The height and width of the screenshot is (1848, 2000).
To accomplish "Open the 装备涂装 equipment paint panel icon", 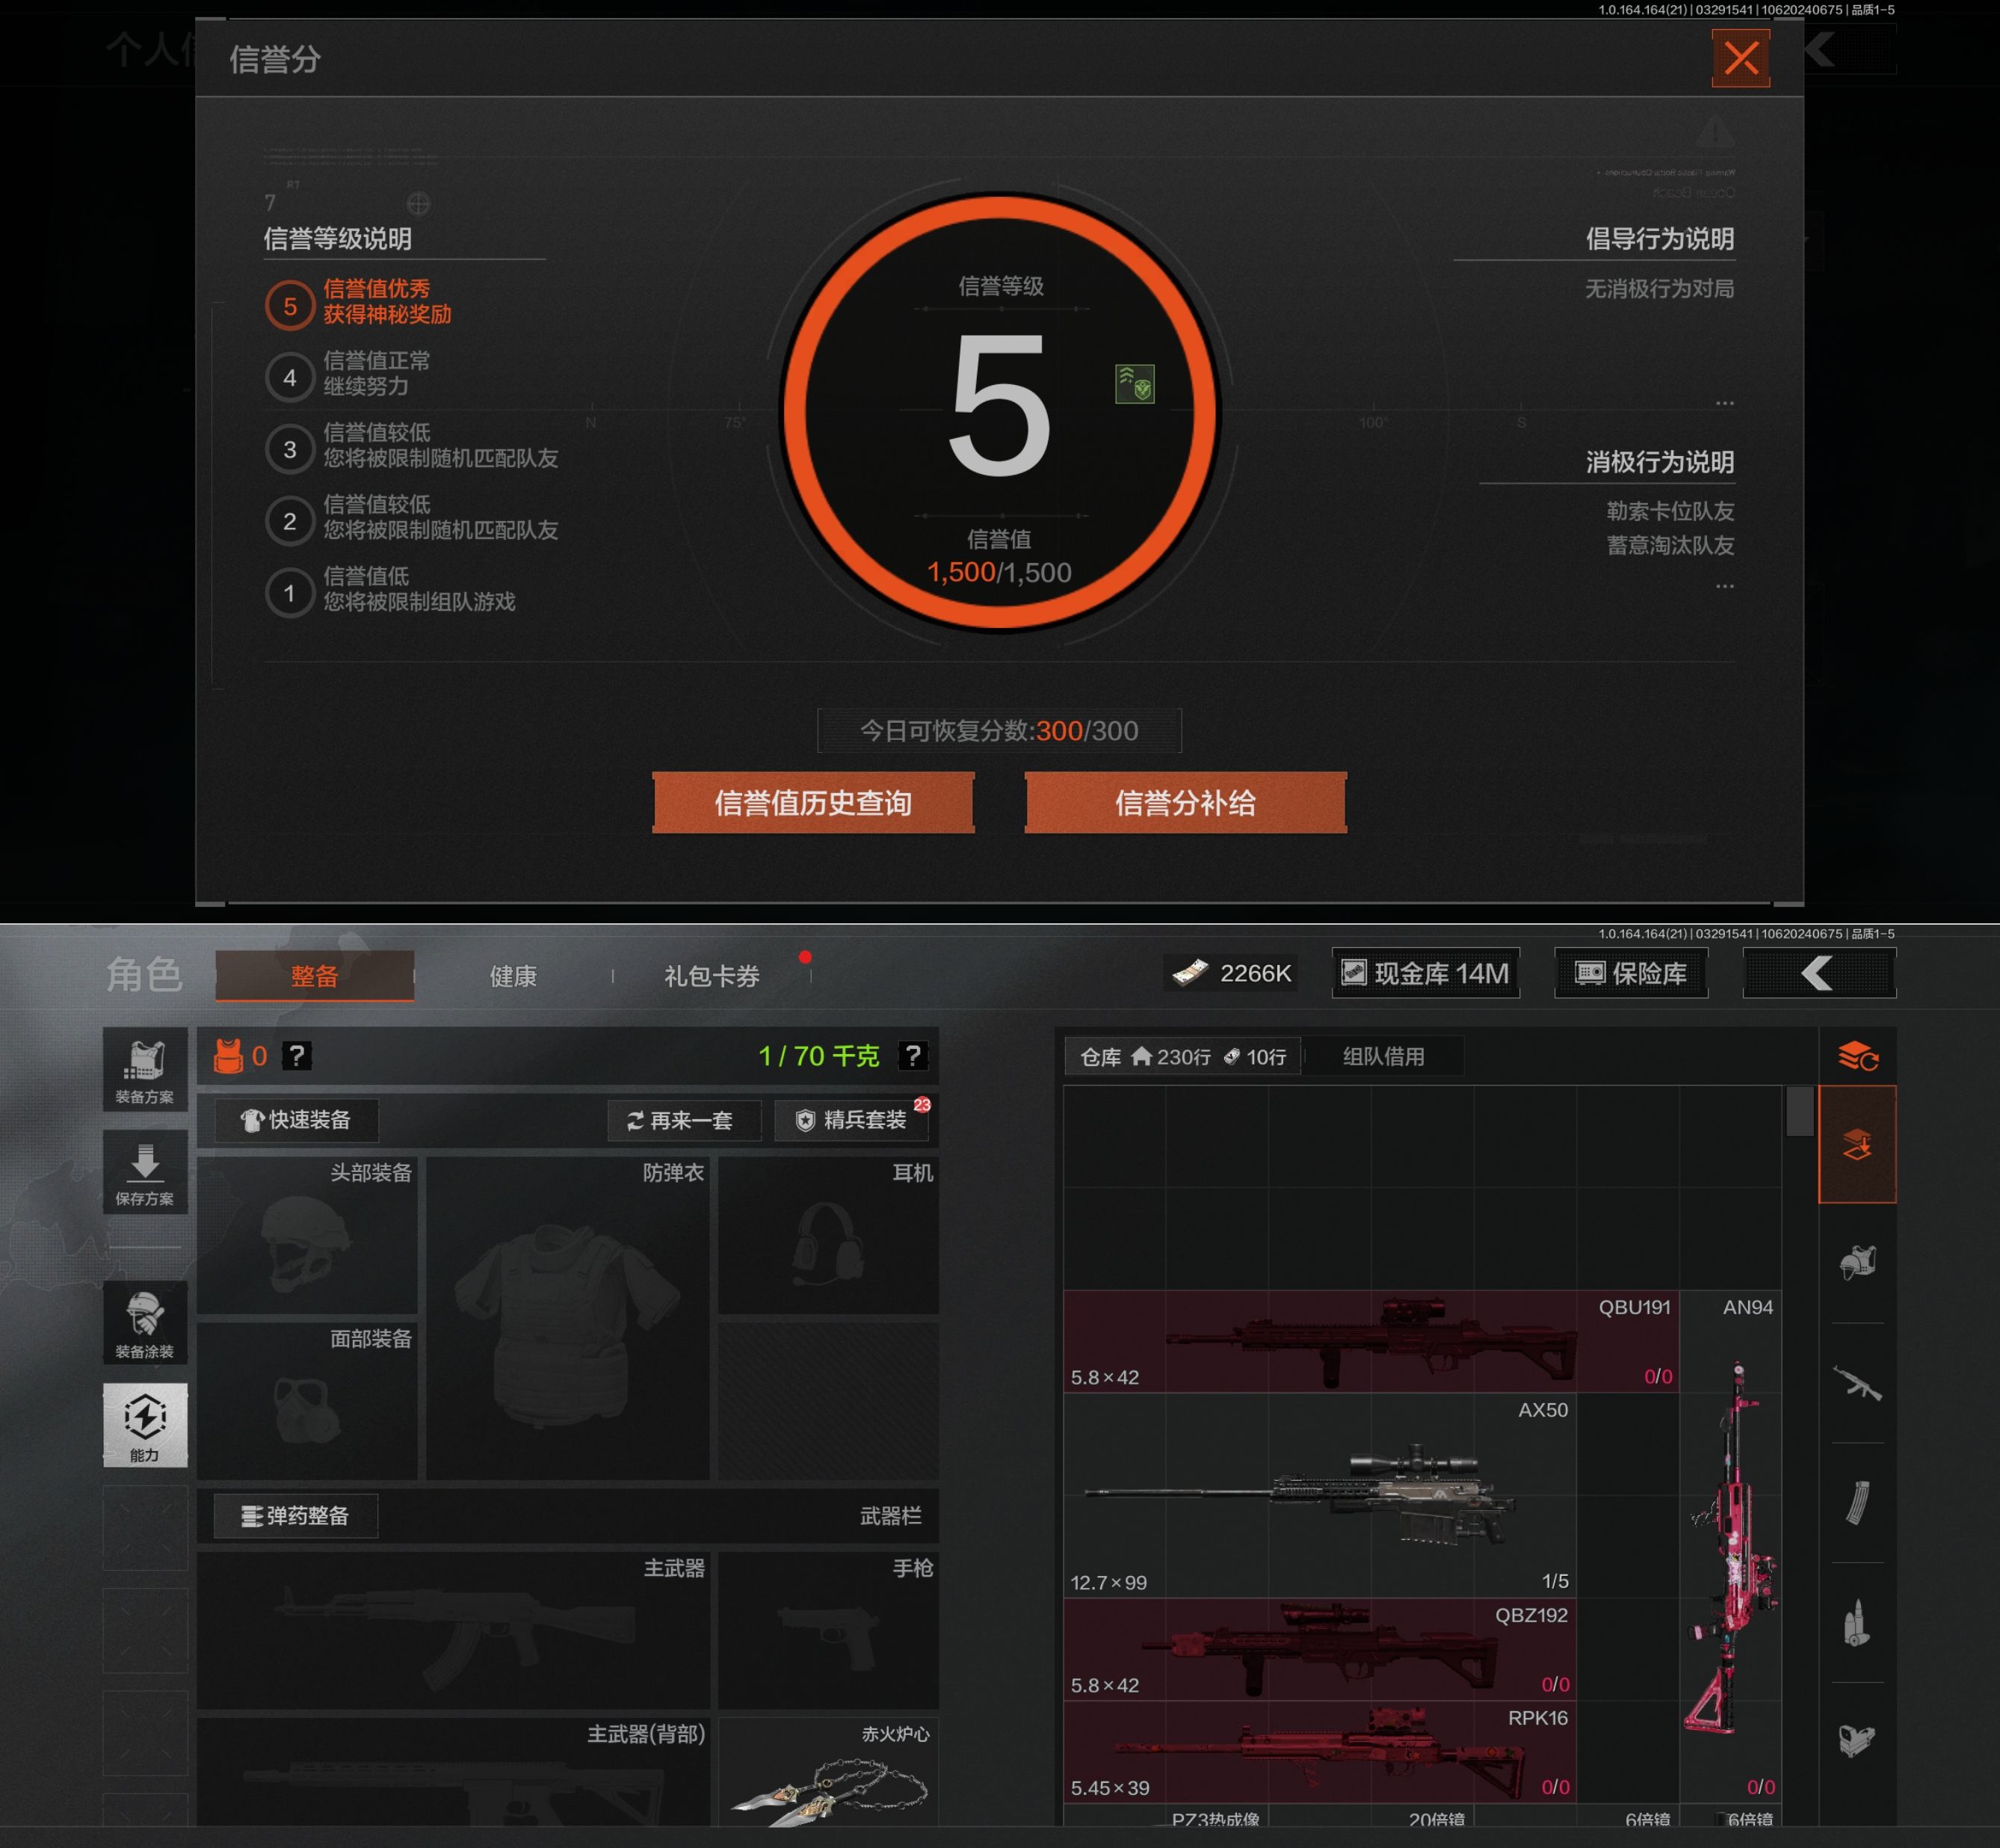I will pyautogui.click(x=146, y=1320).
